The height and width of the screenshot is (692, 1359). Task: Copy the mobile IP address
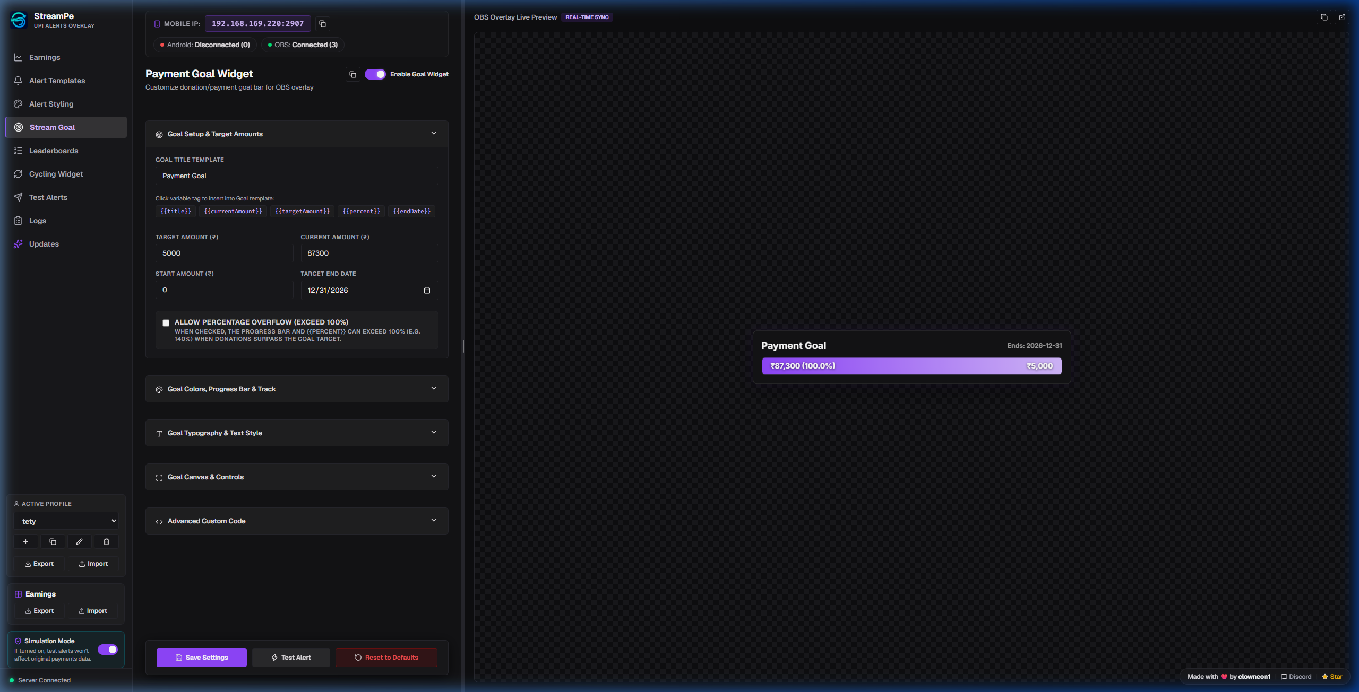pyautogui.click(x=322, y=24)
